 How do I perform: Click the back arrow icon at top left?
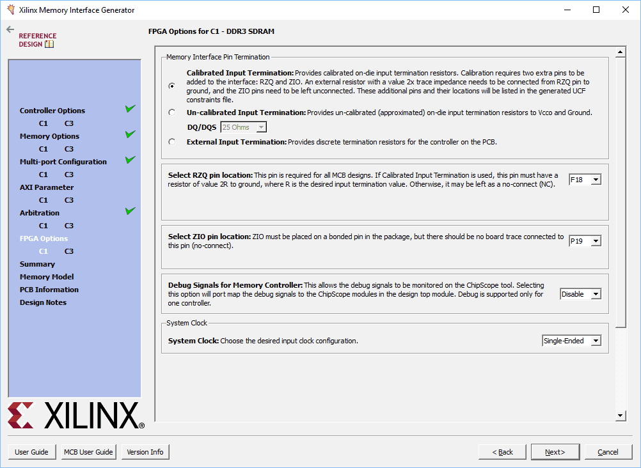coord(10,29)
